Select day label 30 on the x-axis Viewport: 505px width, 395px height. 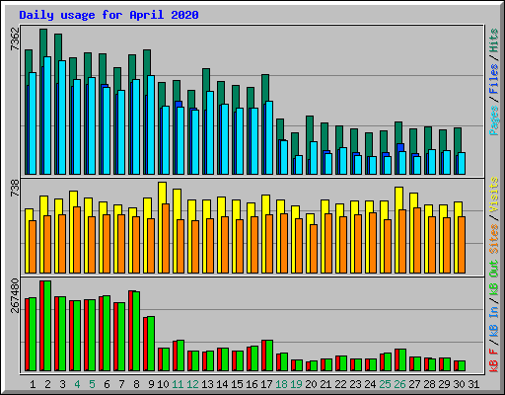(459, 384)
